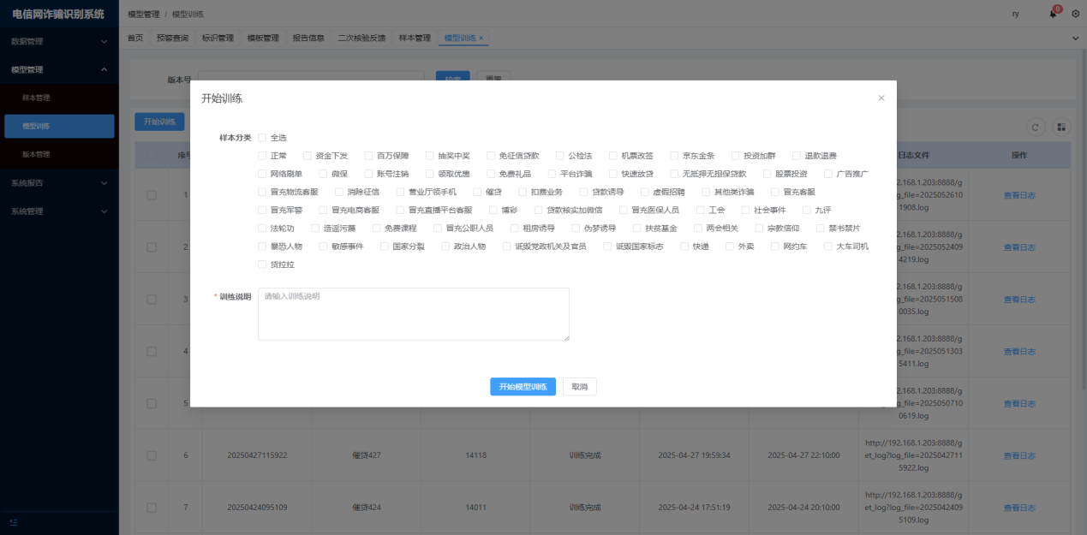Tick the 资金下发 category checkbox

pyautogui.click(x=308, y=156)
